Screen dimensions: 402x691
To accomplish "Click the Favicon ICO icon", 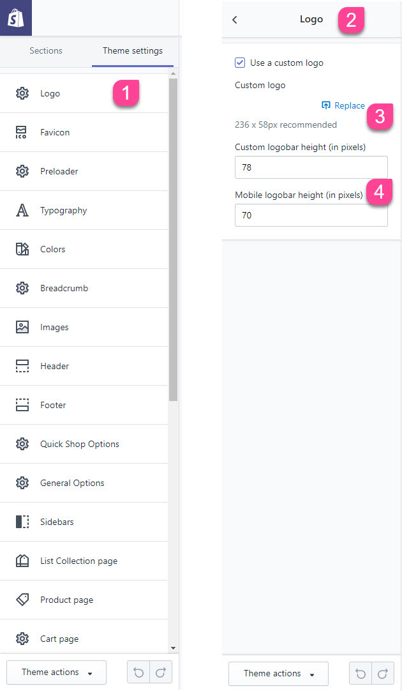I will coord(22,132).
